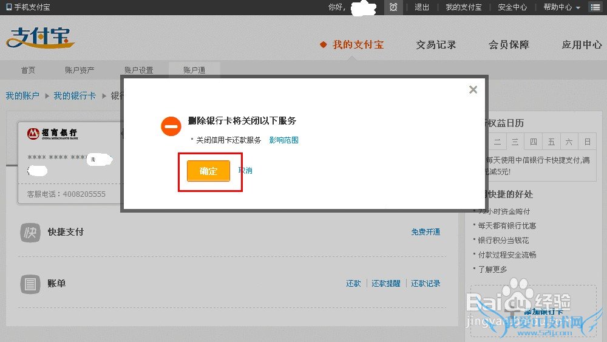Cancel deletion via 取消 link
The image size is (607, 342).
click(245, 171)
